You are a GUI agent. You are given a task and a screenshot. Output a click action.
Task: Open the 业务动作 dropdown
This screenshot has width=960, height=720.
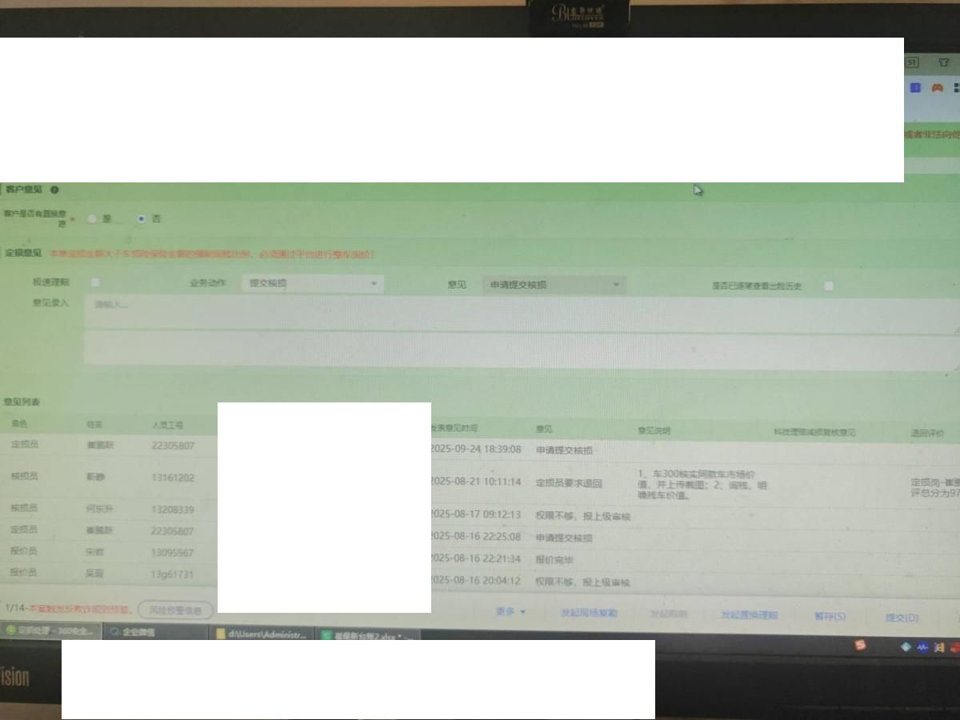[x=312, y=283]
